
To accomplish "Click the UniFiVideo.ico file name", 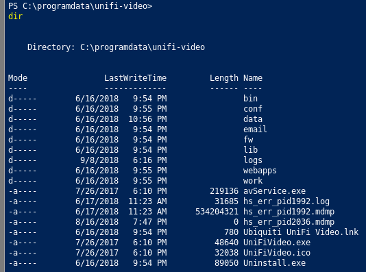I will click(x=277, y=252).
